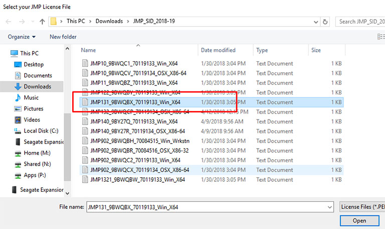Go up one folder level
Screen dimensions: 385x229
[42, 22]
